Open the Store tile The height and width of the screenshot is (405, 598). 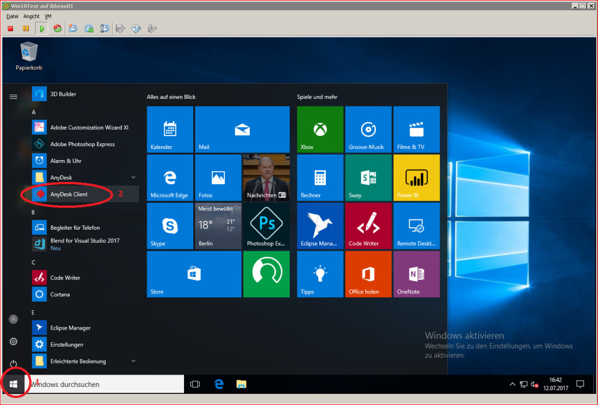(194, 274)
